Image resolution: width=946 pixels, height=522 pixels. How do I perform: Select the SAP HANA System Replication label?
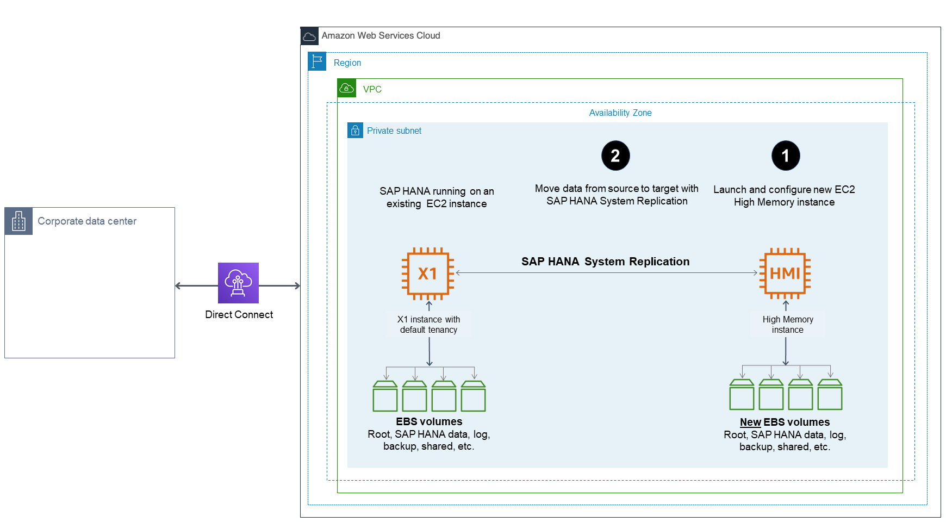[605, 262]
